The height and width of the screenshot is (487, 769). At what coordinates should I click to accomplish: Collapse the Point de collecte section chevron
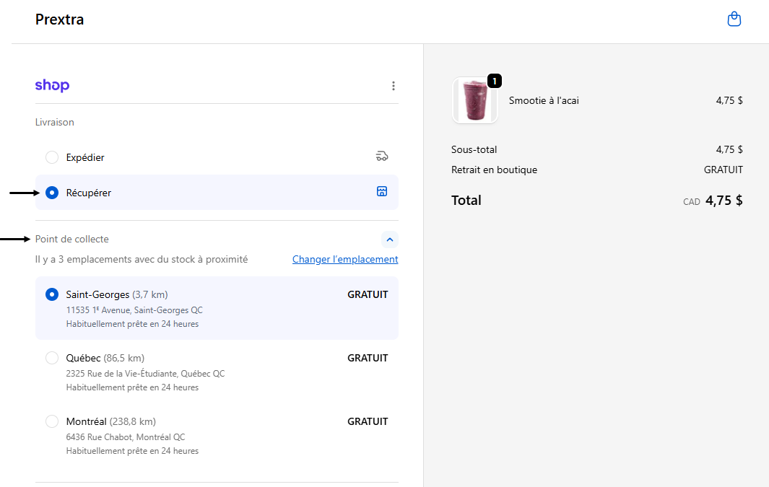click(389, 240)
